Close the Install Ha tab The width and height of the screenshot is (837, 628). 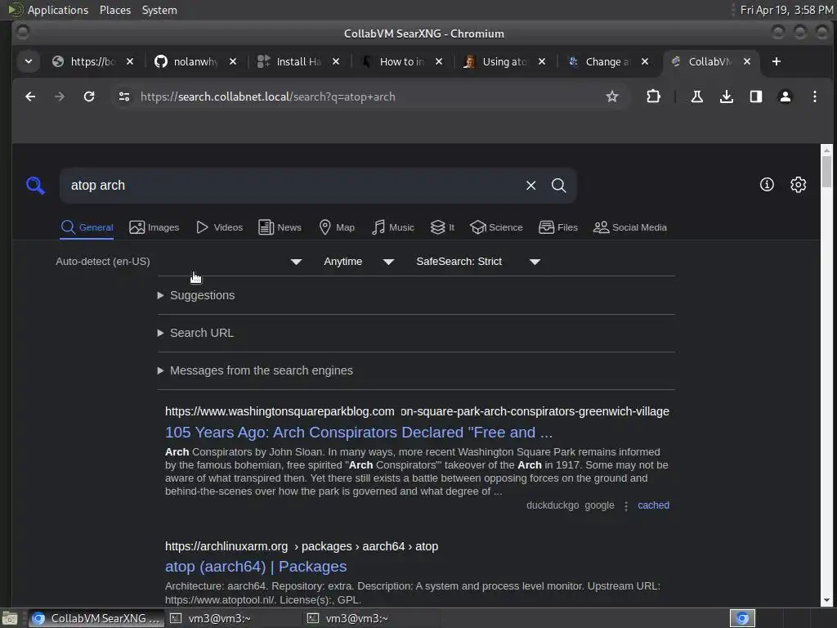pyautogui.click(x=336, y=62)
